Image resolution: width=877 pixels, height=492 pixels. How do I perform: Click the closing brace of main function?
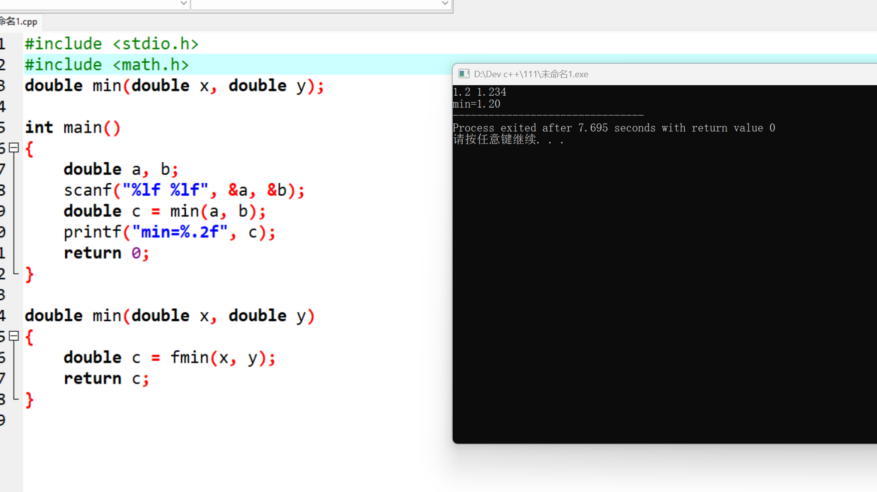tap(29, 274)
